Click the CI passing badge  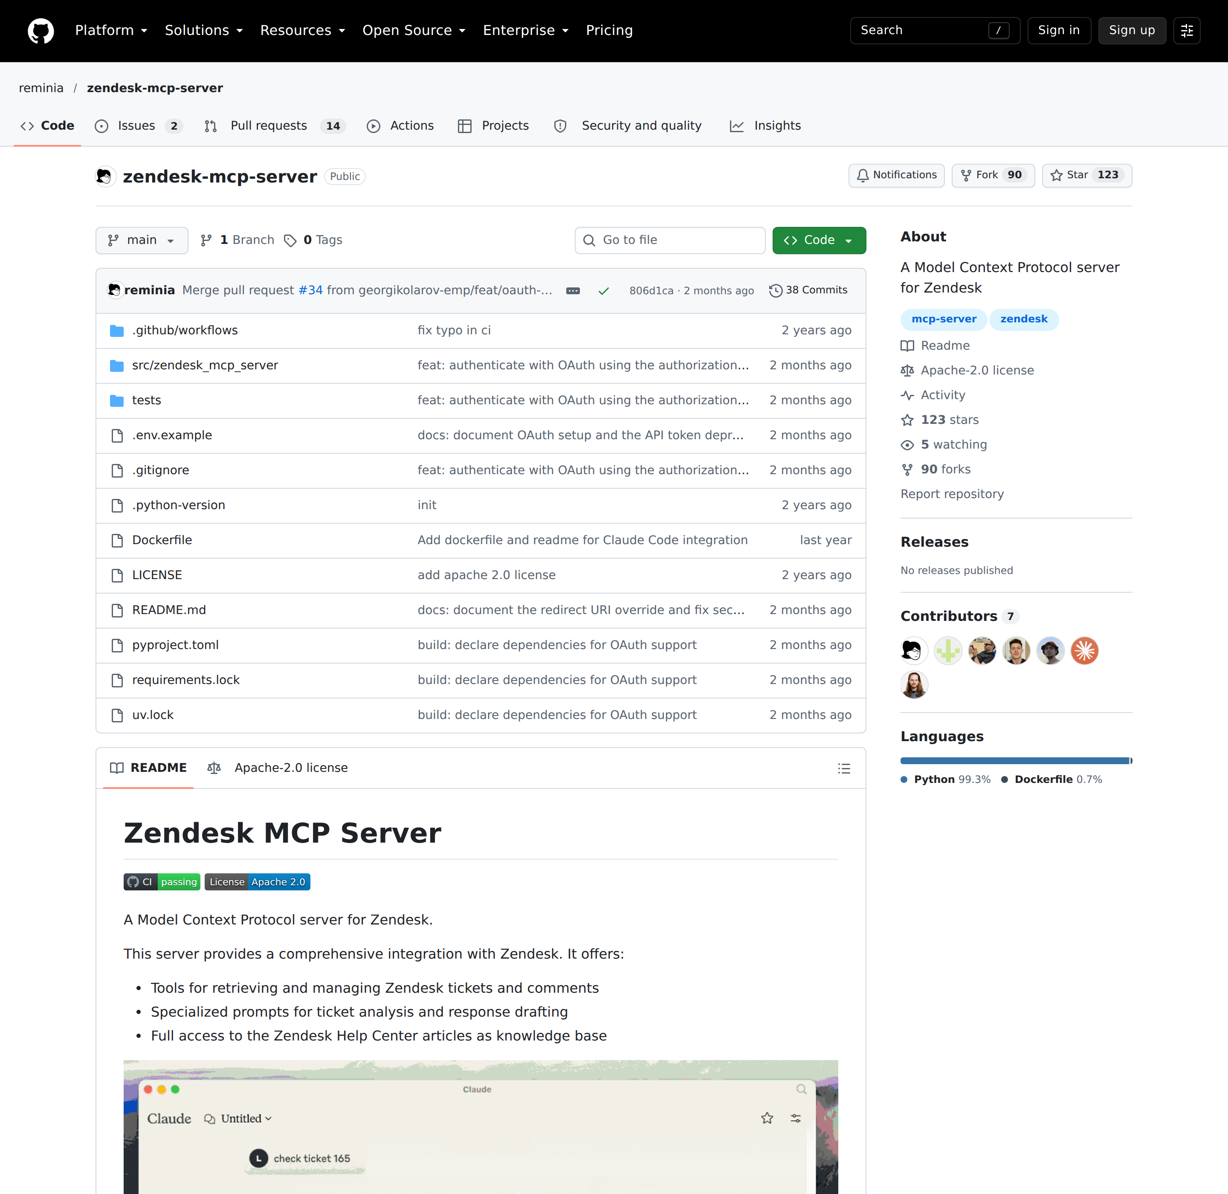(162, 882)
